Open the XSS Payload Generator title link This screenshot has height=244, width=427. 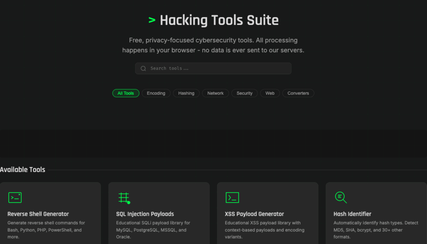[x=254, y=214]
